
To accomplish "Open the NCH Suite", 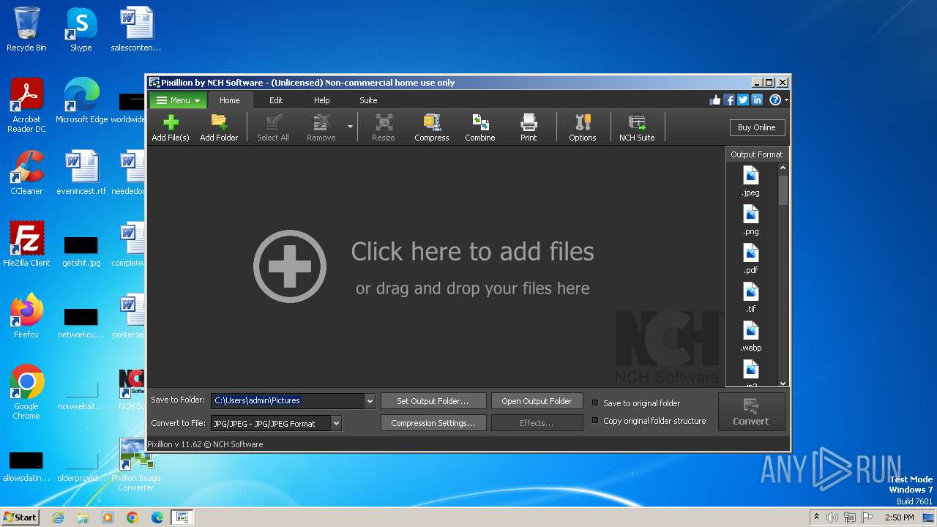I will pos(637,128).
